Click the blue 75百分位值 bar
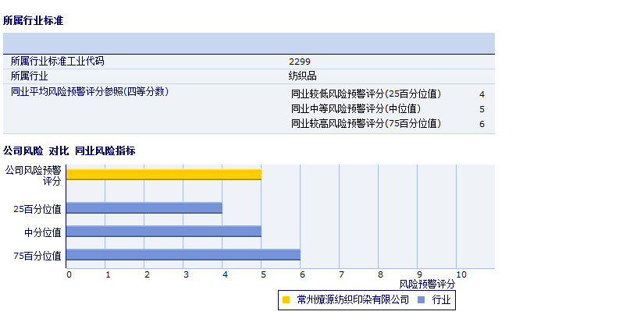 tap(183, 255)
